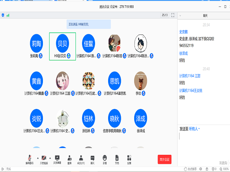Click the green speaking mic beside HX彭贝贝
The width and height of the screenshot is (230, 172).
69,56
